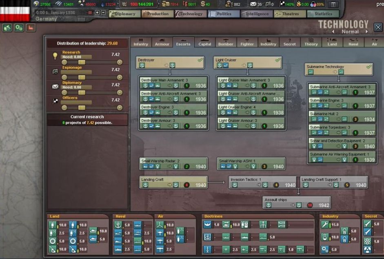Click the German flag in the corner
384x259 pixels.
coord(15,11)
